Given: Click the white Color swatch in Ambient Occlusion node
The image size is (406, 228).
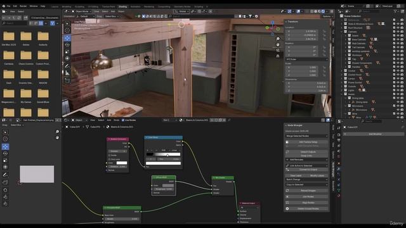Looking at the screenshot, I should (x=122, y=163).
